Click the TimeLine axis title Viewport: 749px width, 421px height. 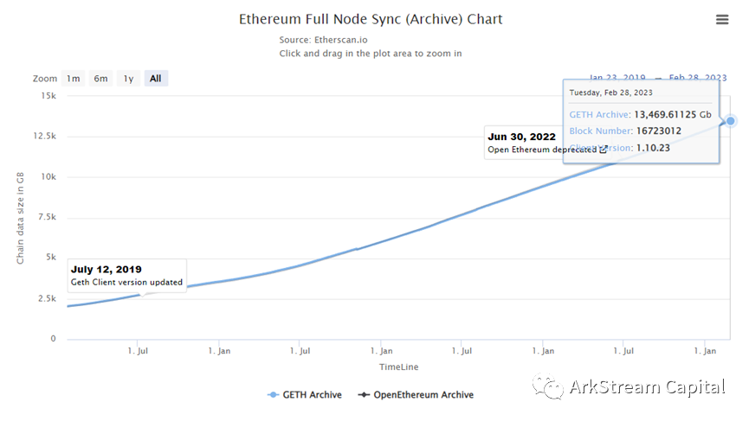click(x=398, y=367)
